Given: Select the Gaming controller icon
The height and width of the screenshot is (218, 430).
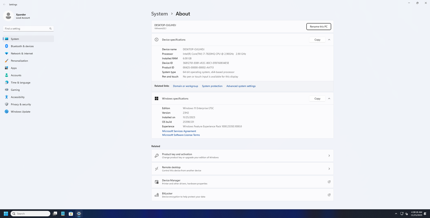Looking at the screenshot, I should point(6,90).
